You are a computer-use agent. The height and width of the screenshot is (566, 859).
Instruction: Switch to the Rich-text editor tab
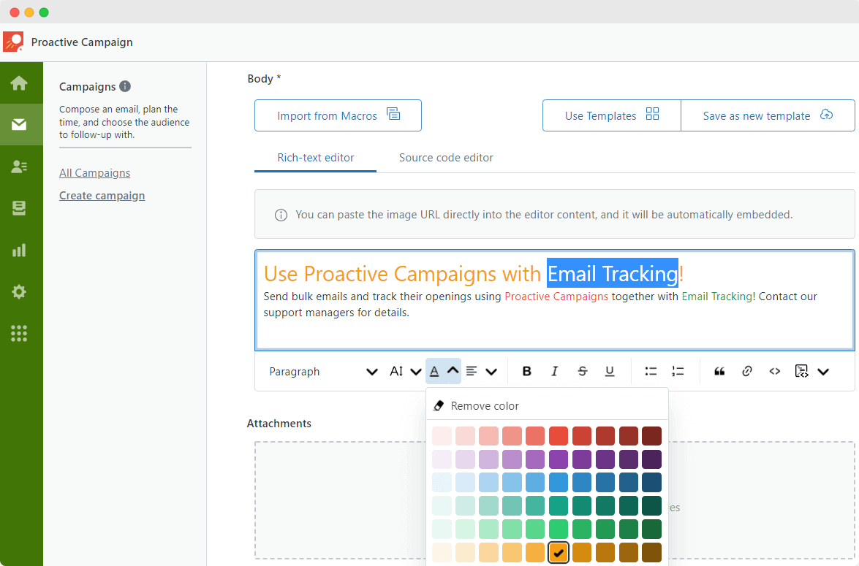[x=316, y=158]
